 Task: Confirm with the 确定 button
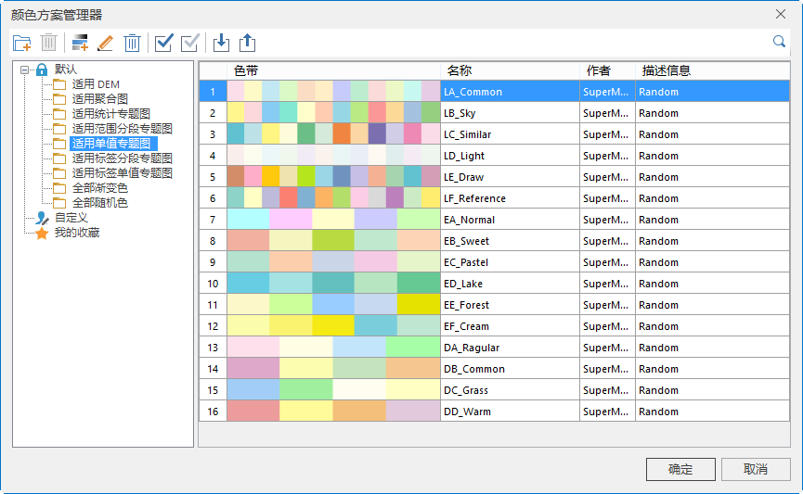tap(680, 469)
